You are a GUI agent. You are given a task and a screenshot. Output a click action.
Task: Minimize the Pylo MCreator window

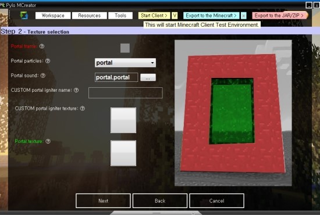coord(309,5)
